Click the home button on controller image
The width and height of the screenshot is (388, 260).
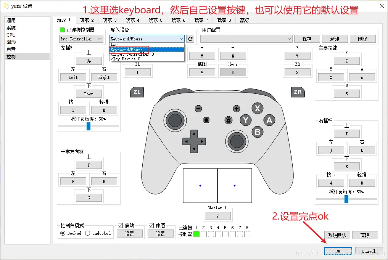tap(229, 120)
